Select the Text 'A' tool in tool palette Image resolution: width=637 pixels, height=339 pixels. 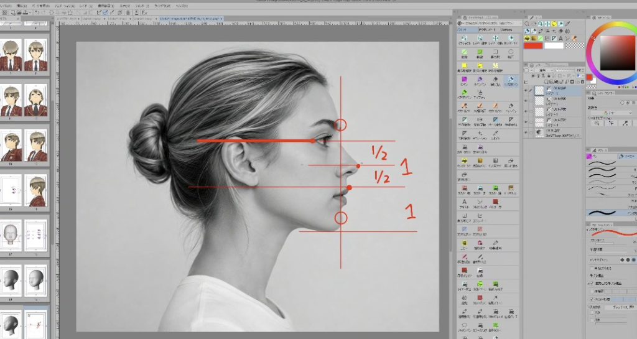click(561, 39)
